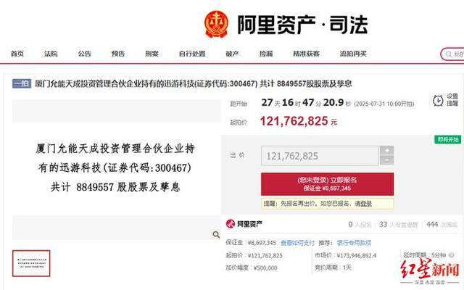The image size is (464, 290).
Task: Click the search icon in search box
Action: coord(449,54)
